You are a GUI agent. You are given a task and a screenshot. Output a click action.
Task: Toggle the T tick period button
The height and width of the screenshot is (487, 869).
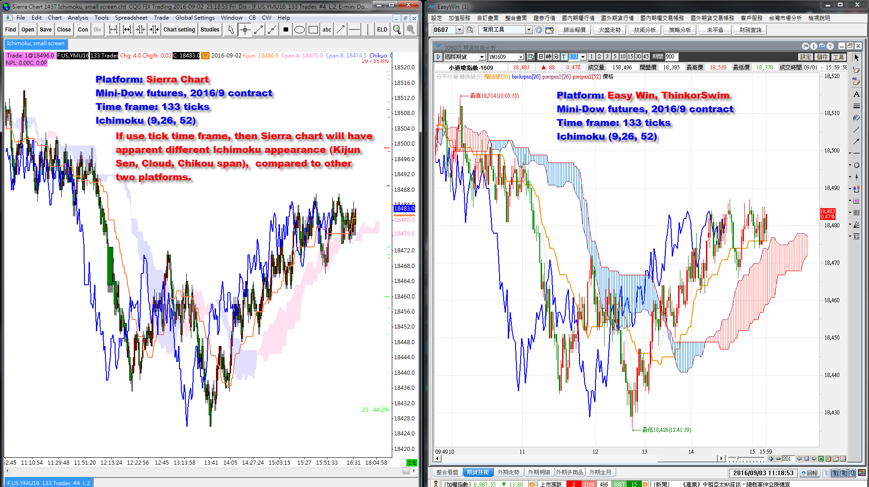point(564,57)
